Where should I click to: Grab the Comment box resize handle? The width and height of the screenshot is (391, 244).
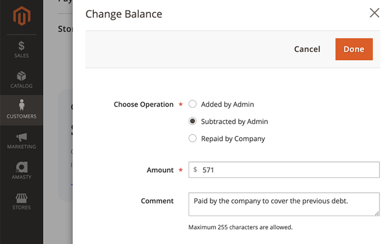pyautogui.click(x=377, y=213)
